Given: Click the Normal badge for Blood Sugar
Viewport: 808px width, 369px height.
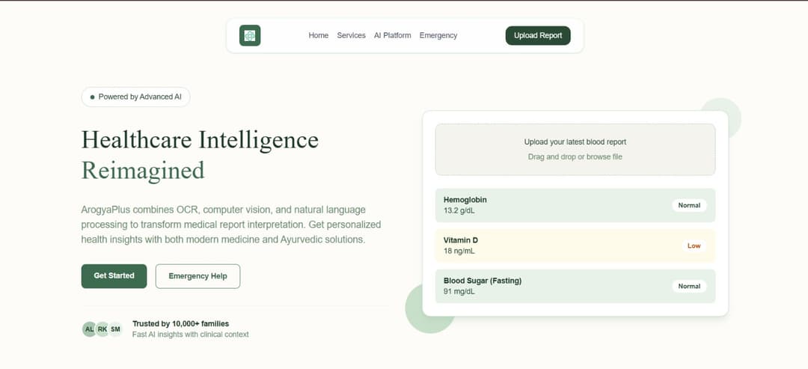Looking at the screenshot, I should click(688, 286).
